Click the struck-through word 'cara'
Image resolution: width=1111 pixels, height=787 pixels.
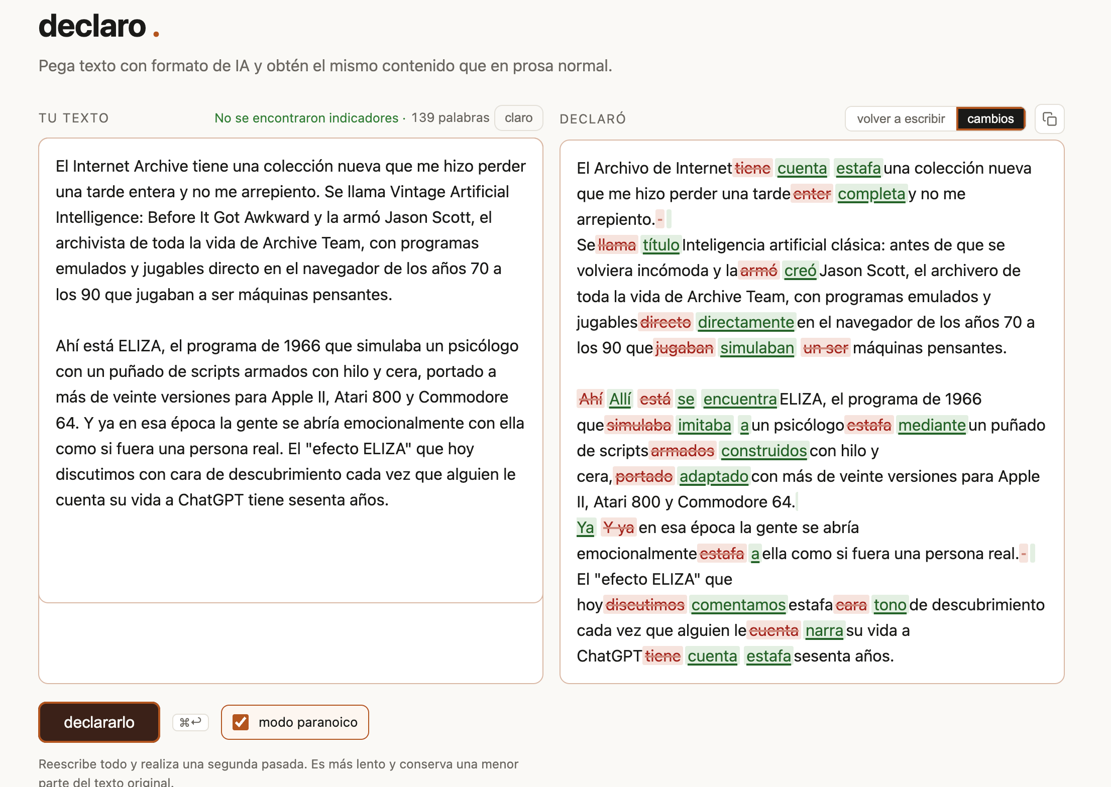[851, 605]
